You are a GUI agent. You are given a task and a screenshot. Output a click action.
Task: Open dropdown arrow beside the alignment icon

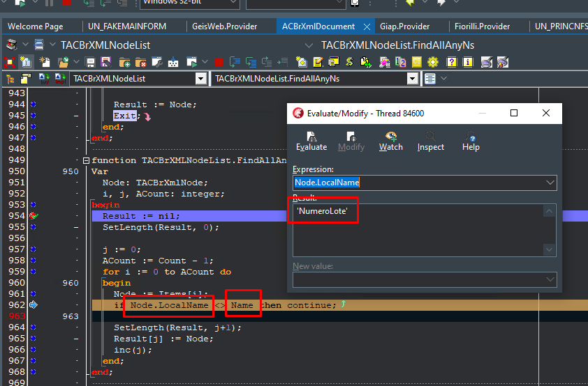444,78
